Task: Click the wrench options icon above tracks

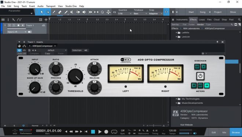Action: click(x=14, y=20)
